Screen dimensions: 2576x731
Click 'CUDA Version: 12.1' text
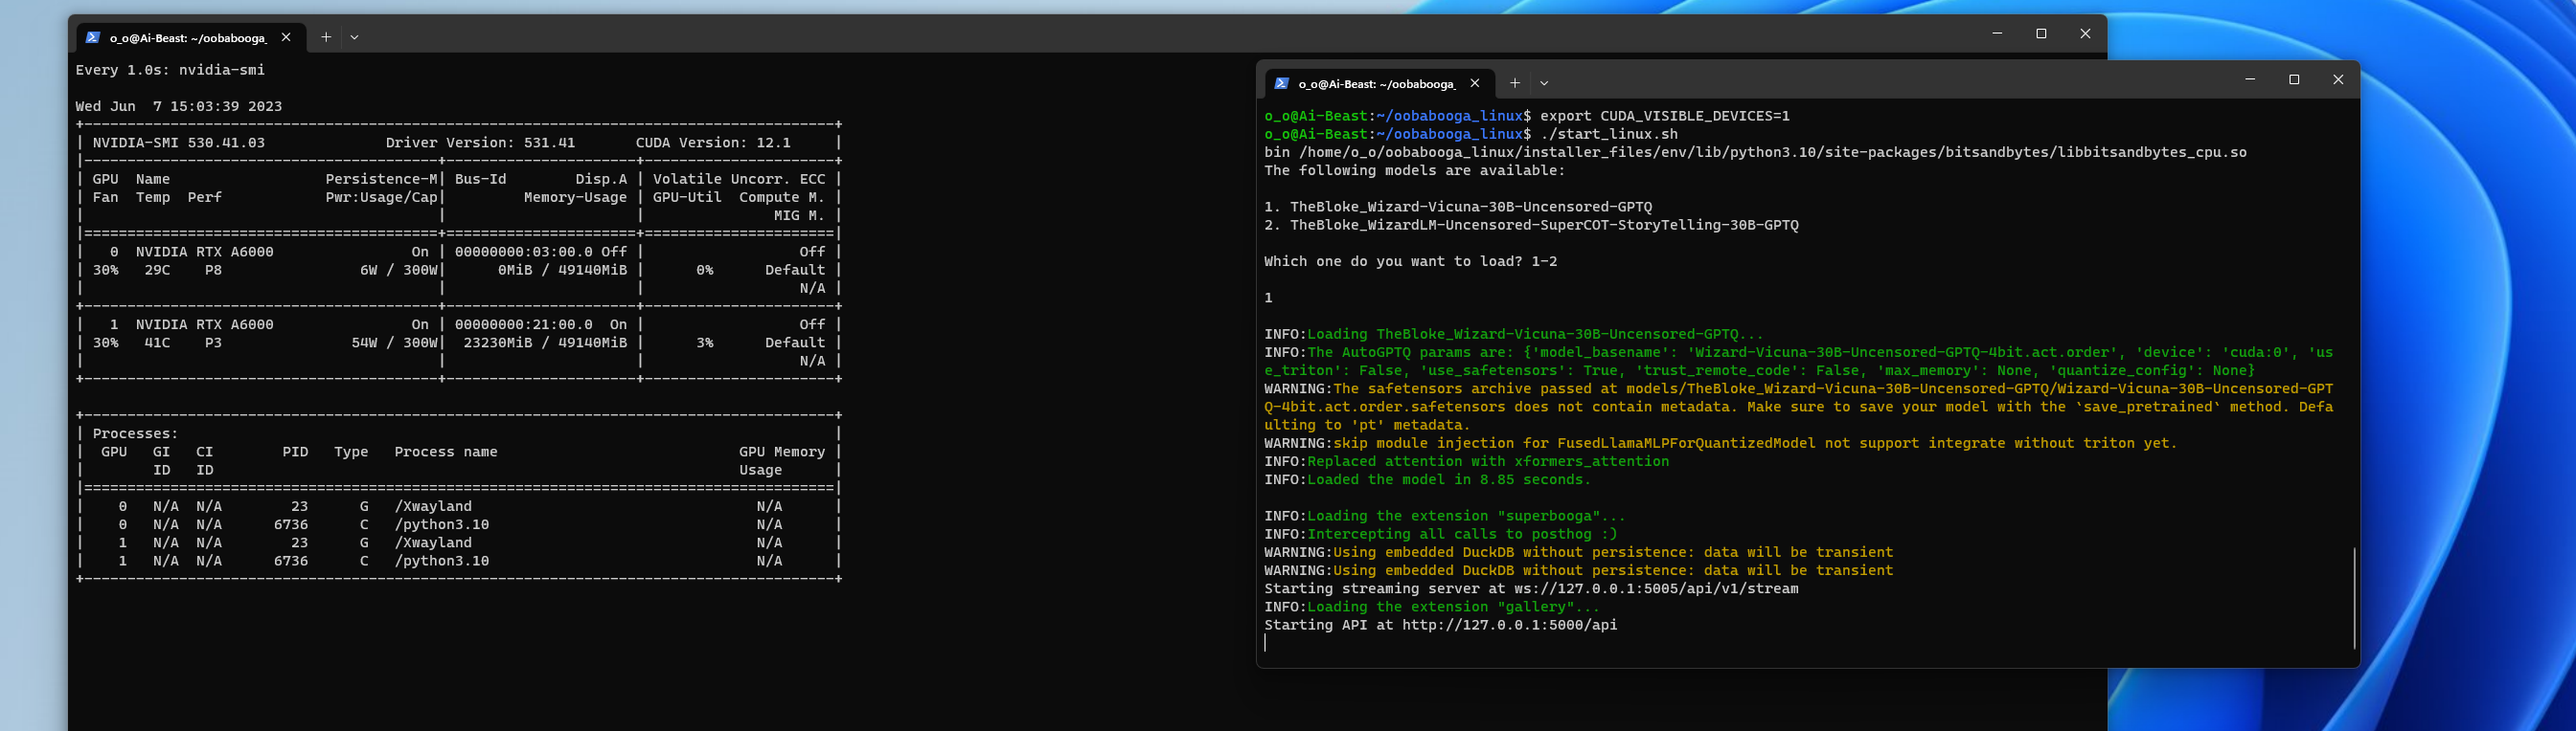(713, 143)
